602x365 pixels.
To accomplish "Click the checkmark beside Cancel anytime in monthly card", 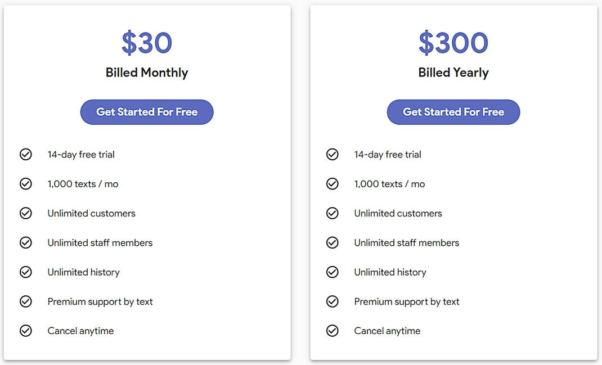I will tap(26, 331).
